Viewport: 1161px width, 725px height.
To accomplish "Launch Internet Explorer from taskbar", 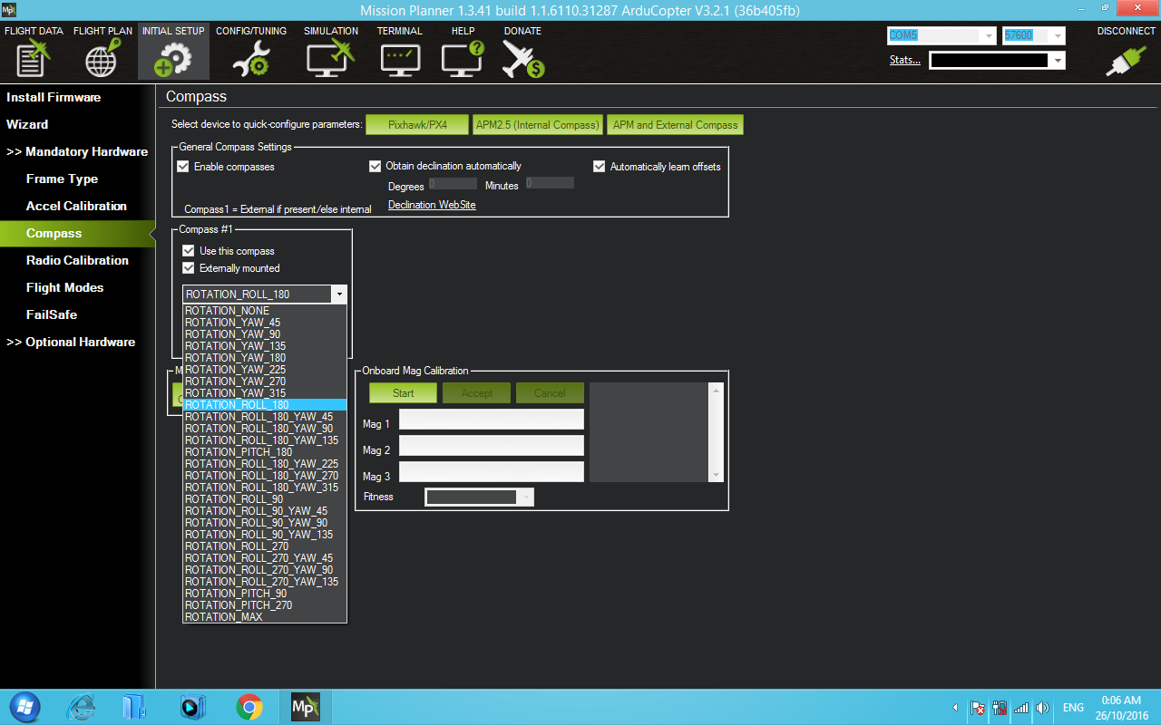I will pyautogui.click(x=82, y=707).
